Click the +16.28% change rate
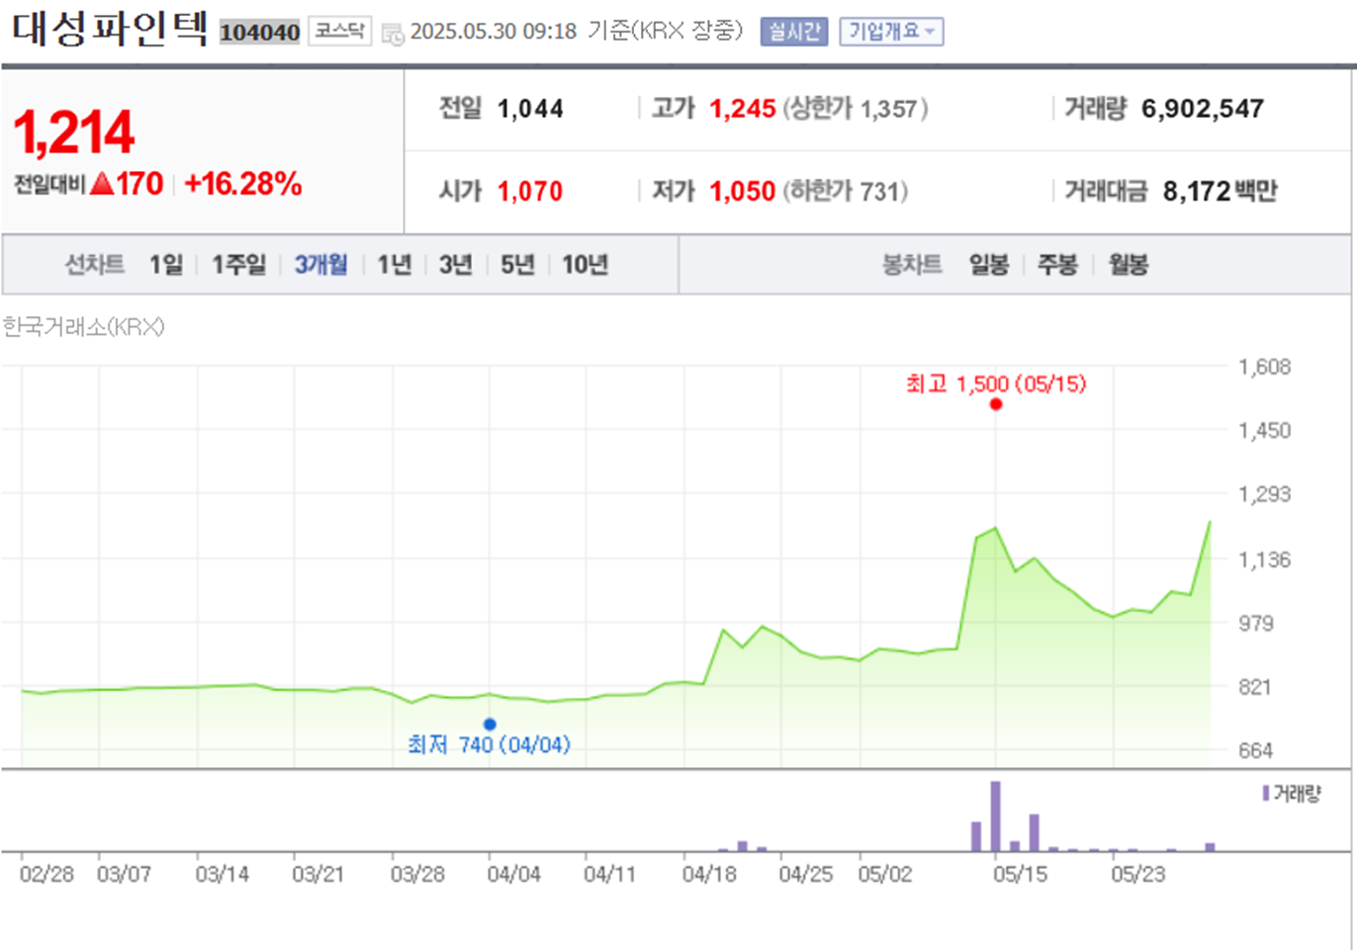The height and width of the screenshot is (950, 1357). tap(243, 184)
